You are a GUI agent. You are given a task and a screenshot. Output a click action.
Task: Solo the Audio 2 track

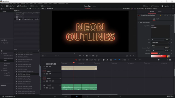50,88
